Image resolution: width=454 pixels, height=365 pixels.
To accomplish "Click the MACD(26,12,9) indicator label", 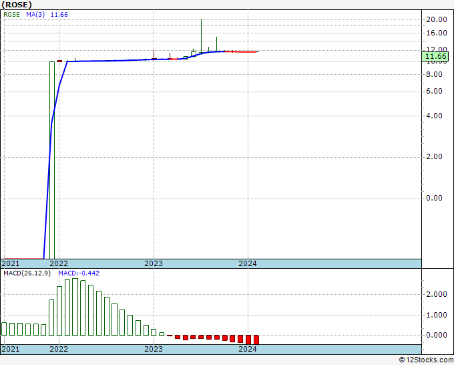I will point(27,273).
